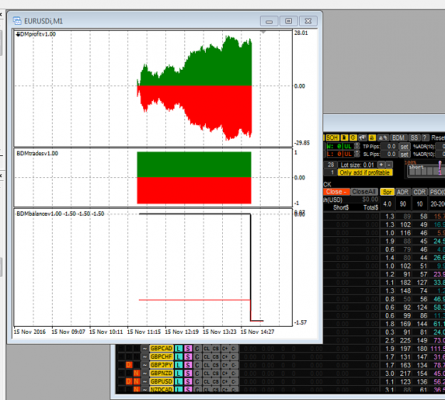Open the GBPNZD symbol button
Image resolution: width=445 pixels, height=400 pixels.
161,373
